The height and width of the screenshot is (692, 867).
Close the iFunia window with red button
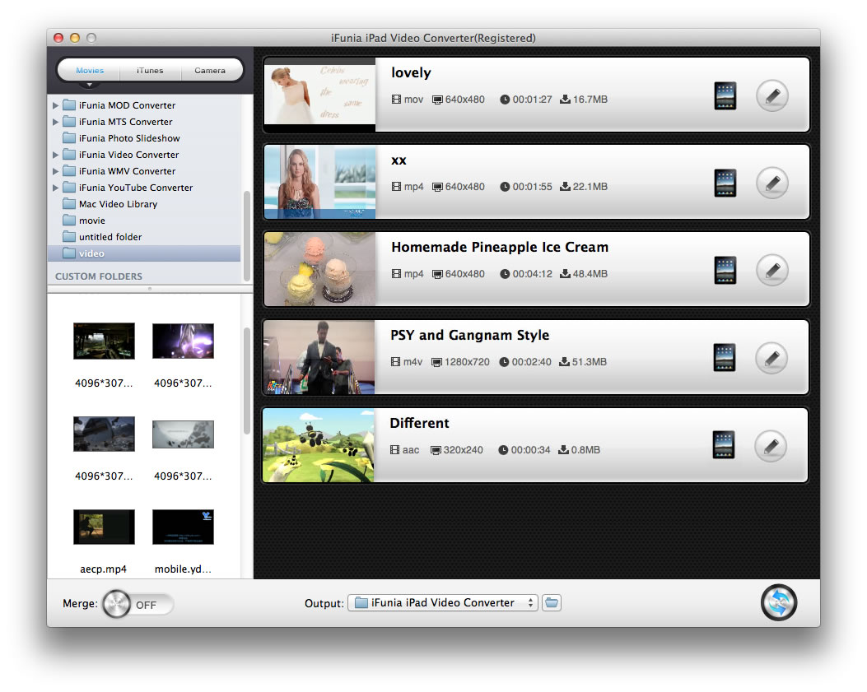pos(58,38)
